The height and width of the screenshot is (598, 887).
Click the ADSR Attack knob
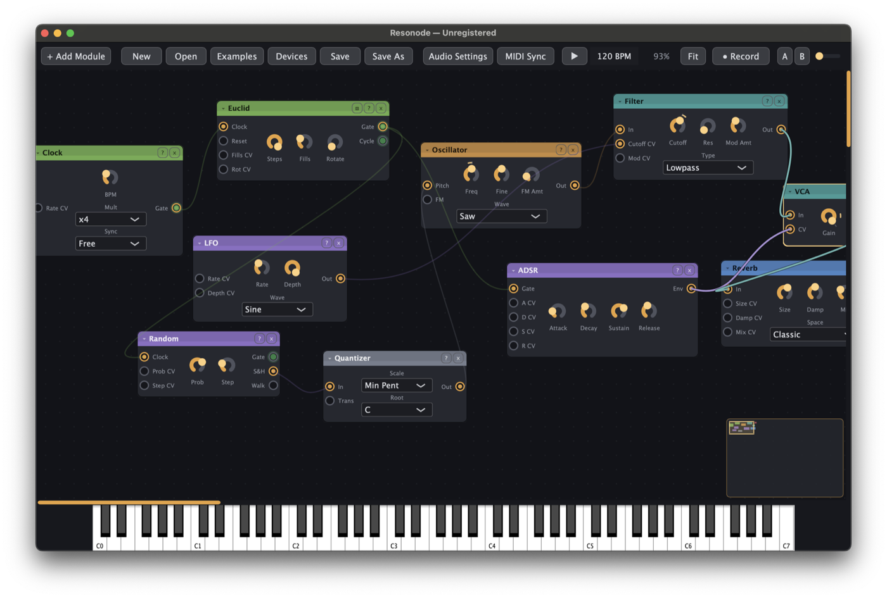[558, 311]
